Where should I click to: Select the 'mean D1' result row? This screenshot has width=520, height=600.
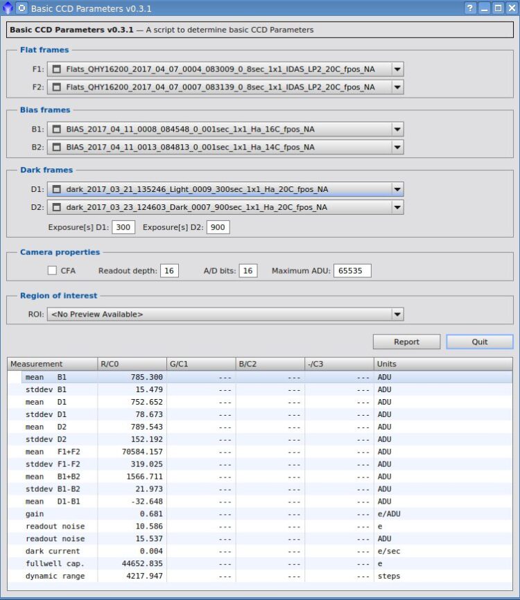260,402
